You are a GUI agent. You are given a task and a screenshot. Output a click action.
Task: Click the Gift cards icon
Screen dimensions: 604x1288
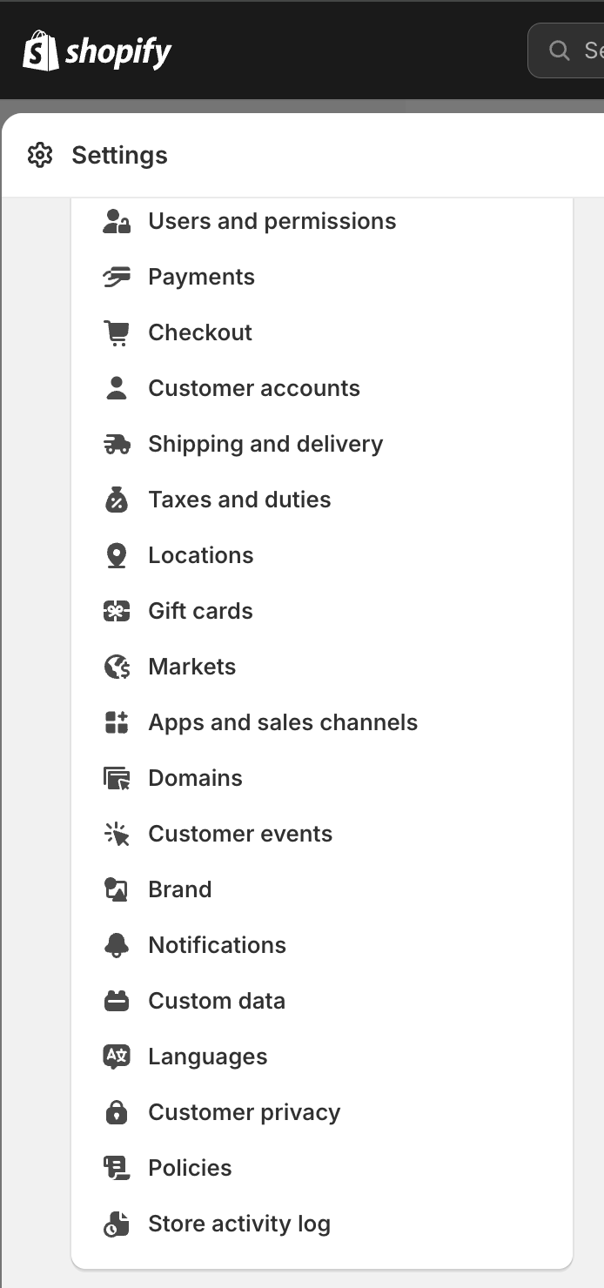tap(117, 611)
